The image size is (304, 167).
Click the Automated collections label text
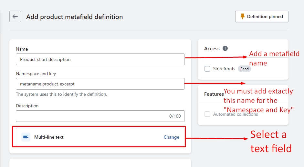coord(236,114)
